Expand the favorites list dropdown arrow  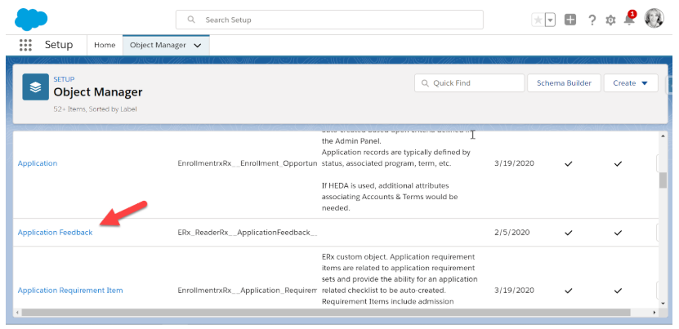pyautogui.click(x=550, y=20)
